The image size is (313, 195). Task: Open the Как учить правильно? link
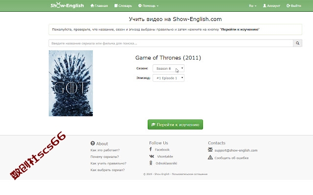click(109, 163)
